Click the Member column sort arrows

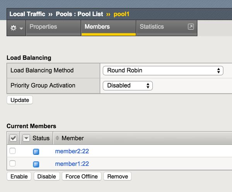[x=58, y=138]
